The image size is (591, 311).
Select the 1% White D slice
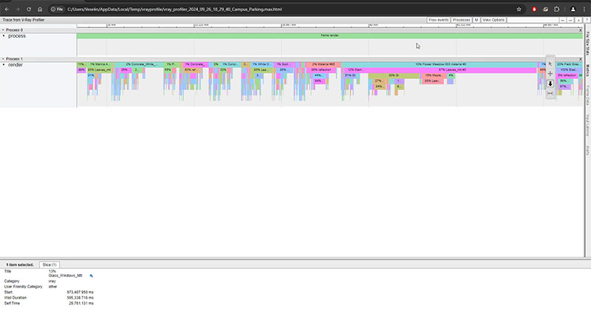(x=262, y=64)
